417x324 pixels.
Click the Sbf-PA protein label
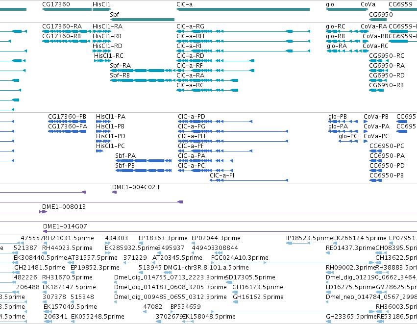125,156
